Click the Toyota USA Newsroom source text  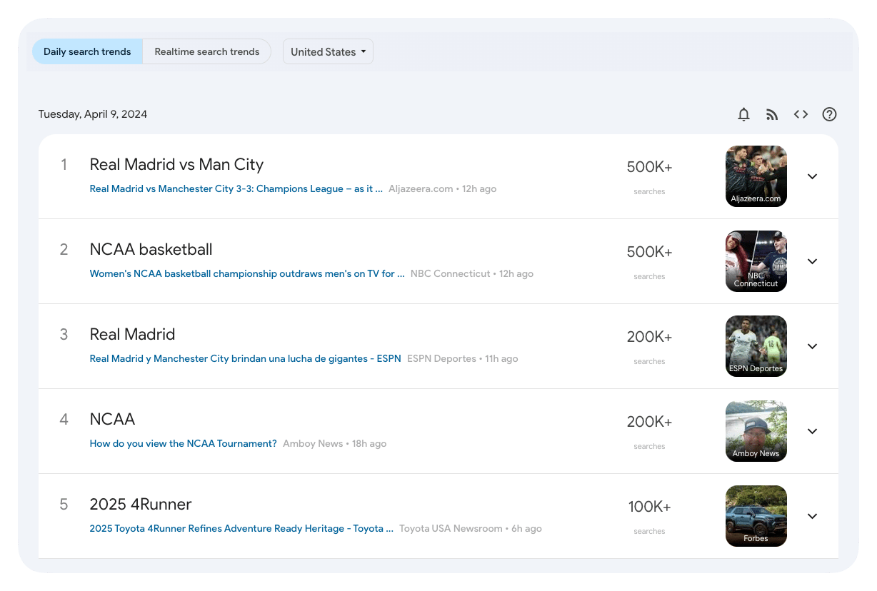point(451,529)
